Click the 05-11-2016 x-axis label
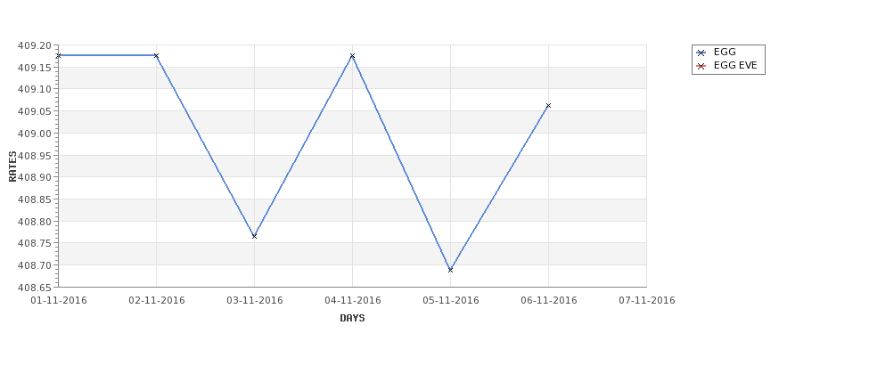This screenshot has height=382, width=869. pos(451,301)
